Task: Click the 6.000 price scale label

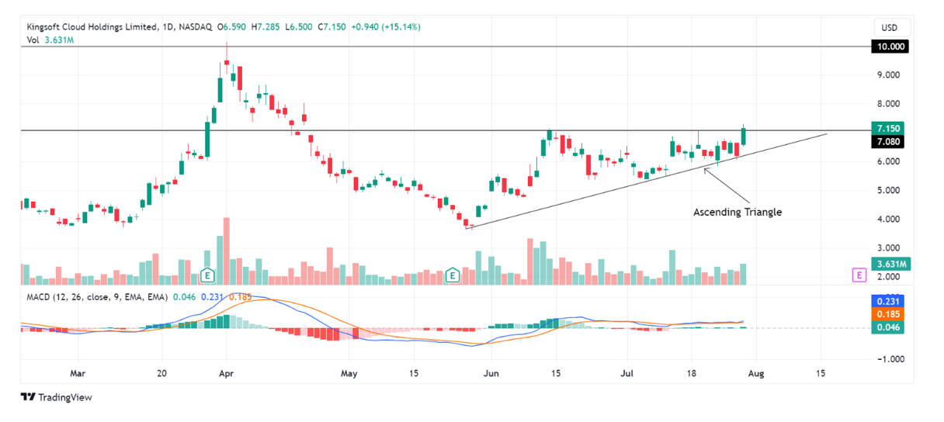Action: [x=888, y=161]
